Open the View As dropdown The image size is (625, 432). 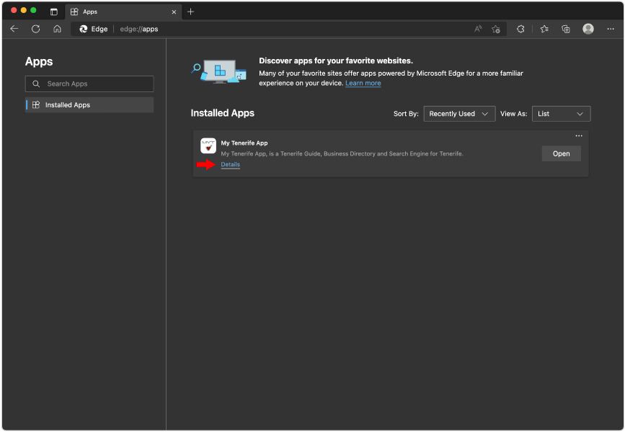[x=561, y=113]
